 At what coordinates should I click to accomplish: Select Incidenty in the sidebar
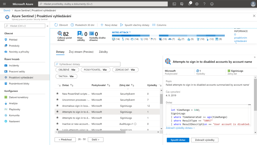14,65
